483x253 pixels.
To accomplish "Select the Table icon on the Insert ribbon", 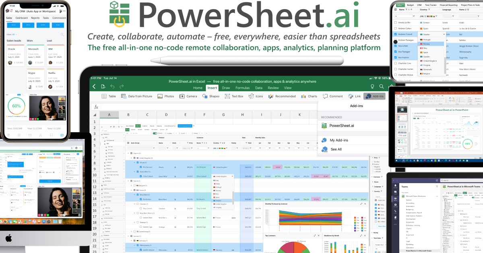I will click(104, 96).
